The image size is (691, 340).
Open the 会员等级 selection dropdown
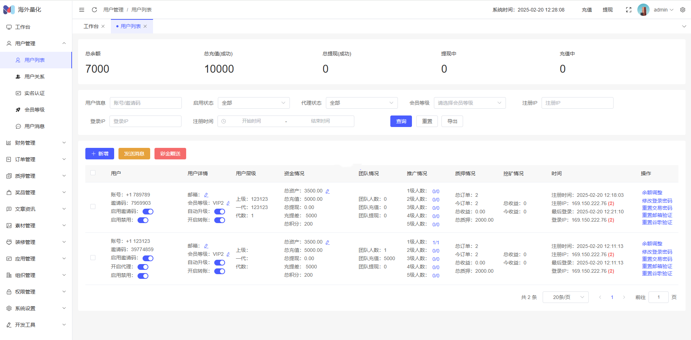pyautogui.click(x=469, y=103)
